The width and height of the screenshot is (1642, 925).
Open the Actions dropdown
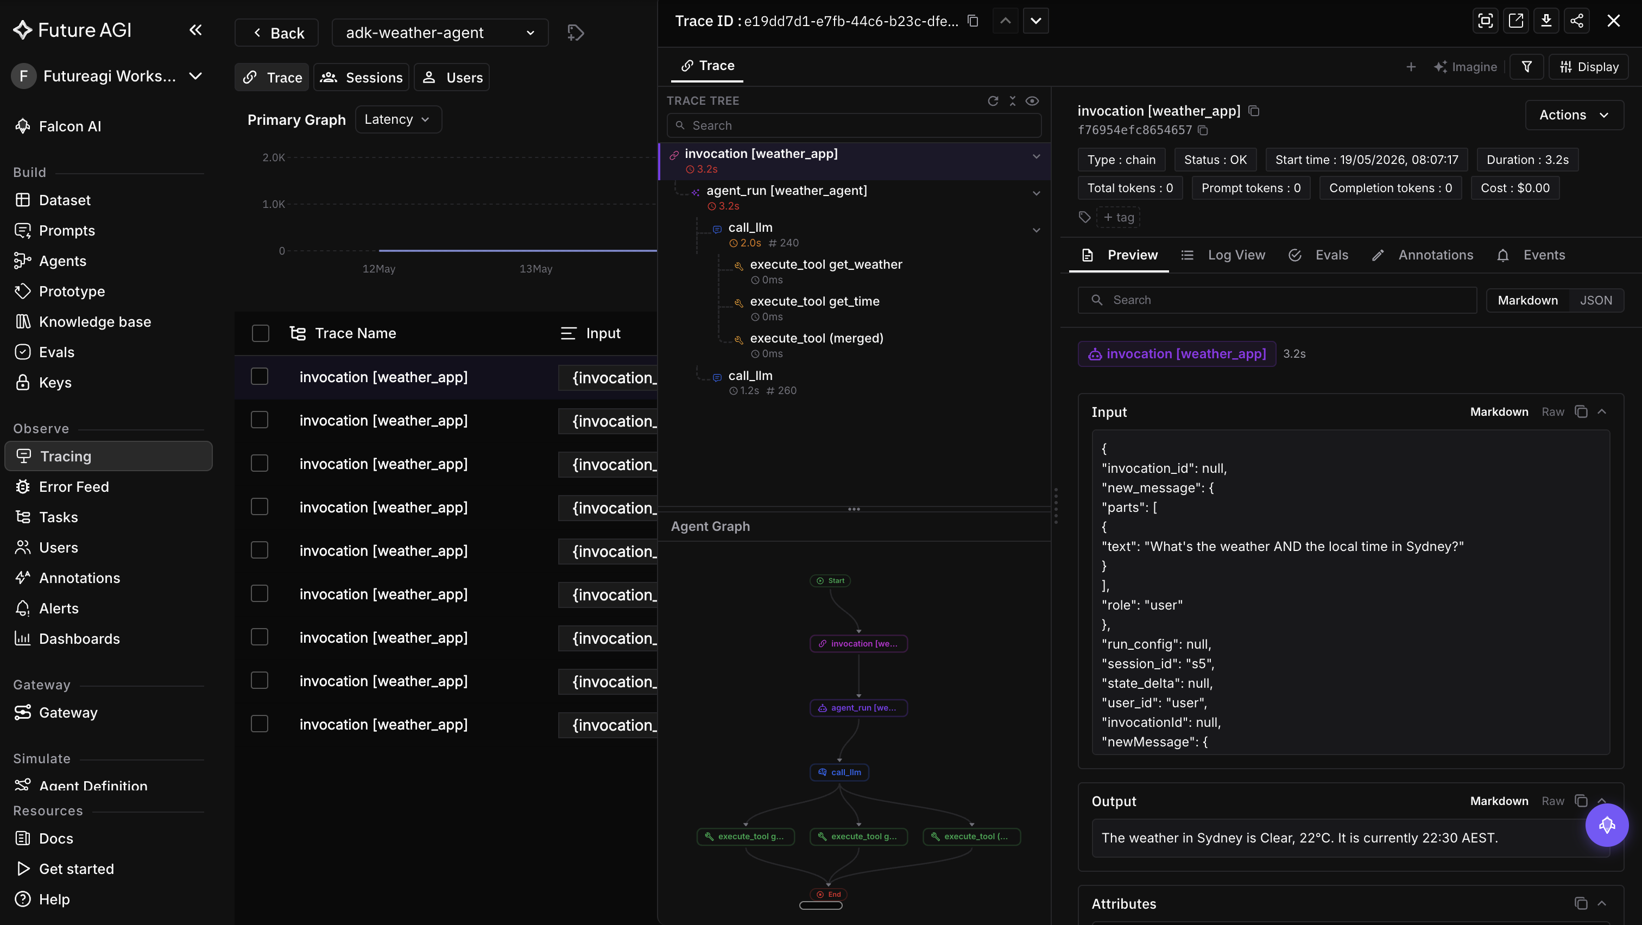(x=1574, y=115)
